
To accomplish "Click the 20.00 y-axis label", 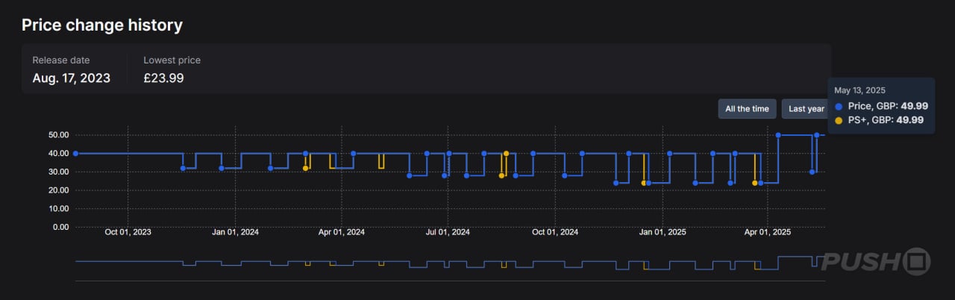I will pos(58,190).
